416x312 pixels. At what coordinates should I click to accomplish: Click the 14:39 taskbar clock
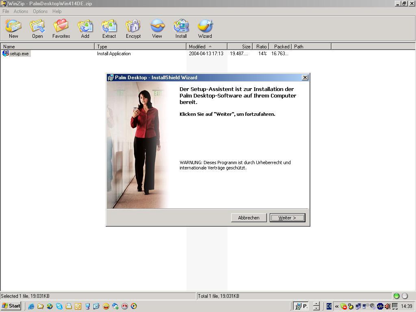[x=406, y=306]
